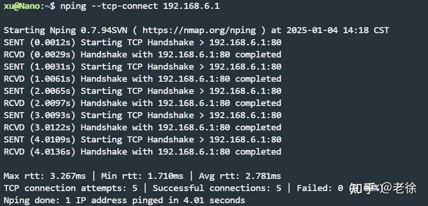
Task: Click the Nping done summary line
Action: (124, 200)
